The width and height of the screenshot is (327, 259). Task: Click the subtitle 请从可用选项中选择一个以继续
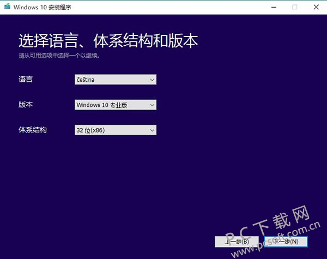coord(59,56)
